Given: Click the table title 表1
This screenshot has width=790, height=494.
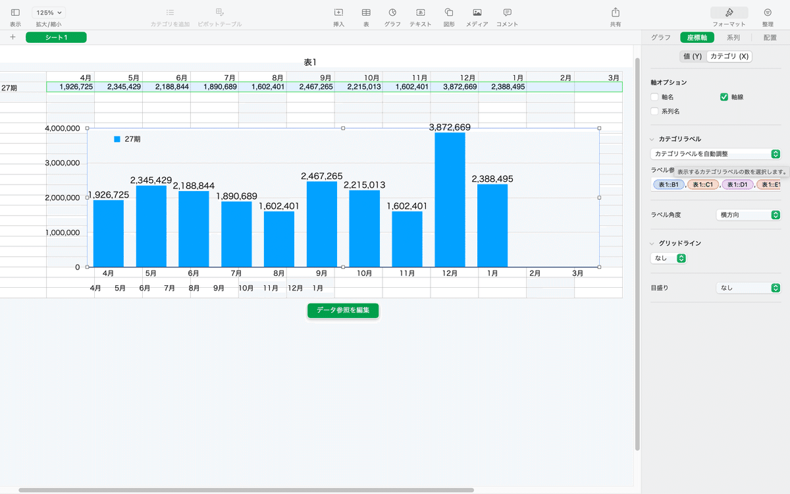Looking at the screenshot, I should (x=311, y=62).
